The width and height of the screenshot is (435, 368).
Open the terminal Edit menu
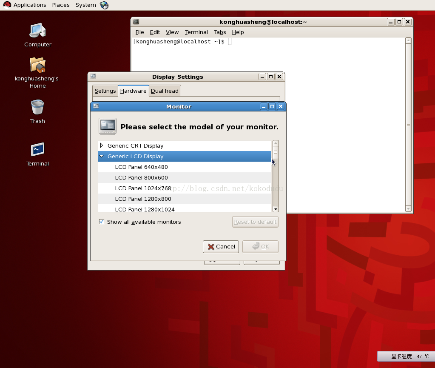155,32
